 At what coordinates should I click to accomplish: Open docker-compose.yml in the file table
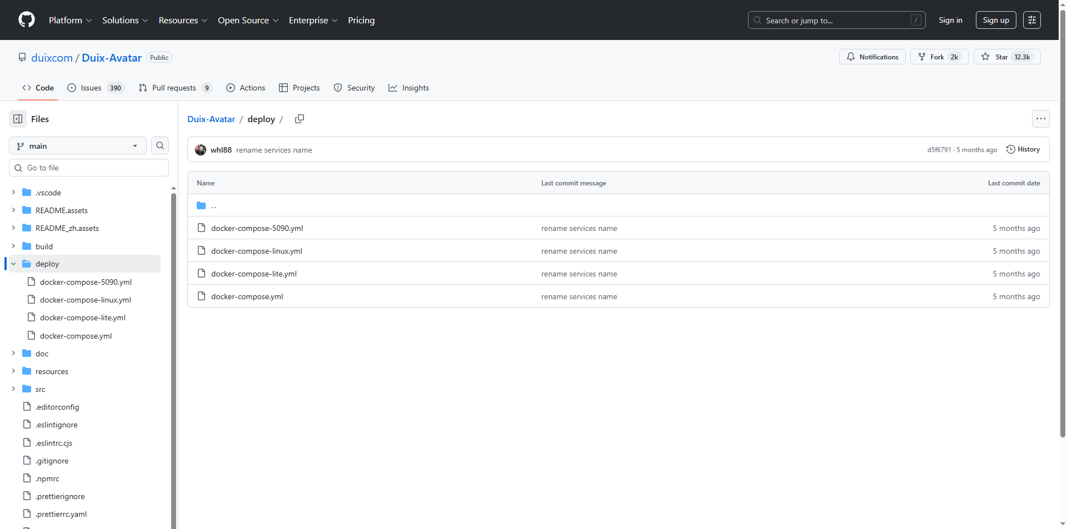[247, 296]
